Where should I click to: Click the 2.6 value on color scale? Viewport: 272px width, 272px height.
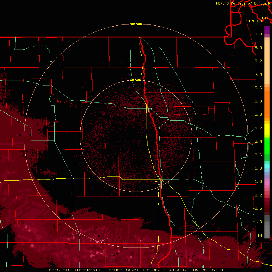coord(258,155)
